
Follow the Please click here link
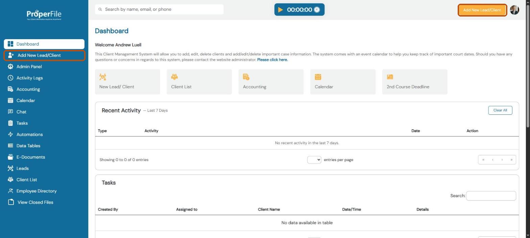tap(272, 60)
